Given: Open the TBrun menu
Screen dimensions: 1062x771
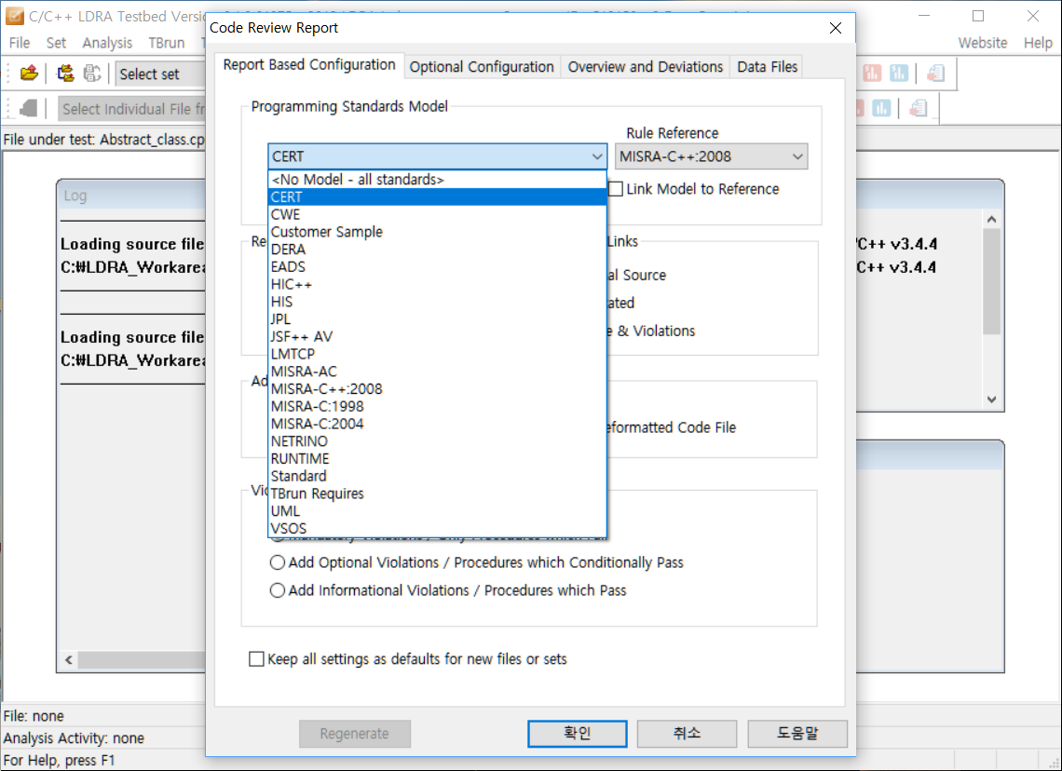Looking at the screenshot, I should 167,43.
